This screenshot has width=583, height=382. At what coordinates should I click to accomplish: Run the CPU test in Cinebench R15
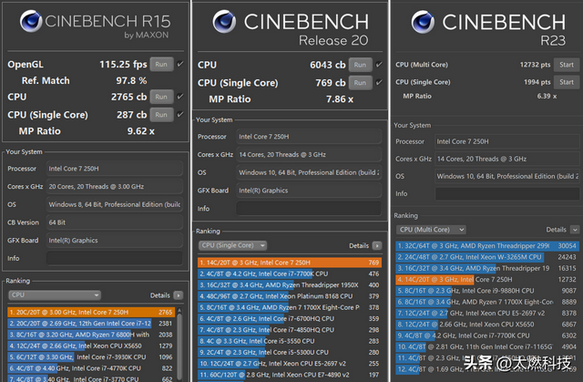[161, 97]
